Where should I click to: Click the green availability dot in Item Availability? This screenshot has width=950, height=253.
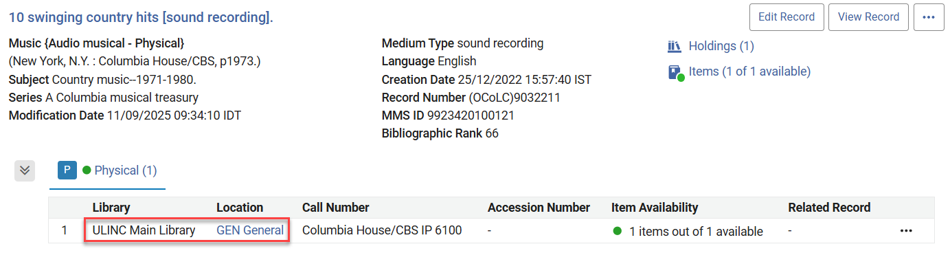[618, 231]
